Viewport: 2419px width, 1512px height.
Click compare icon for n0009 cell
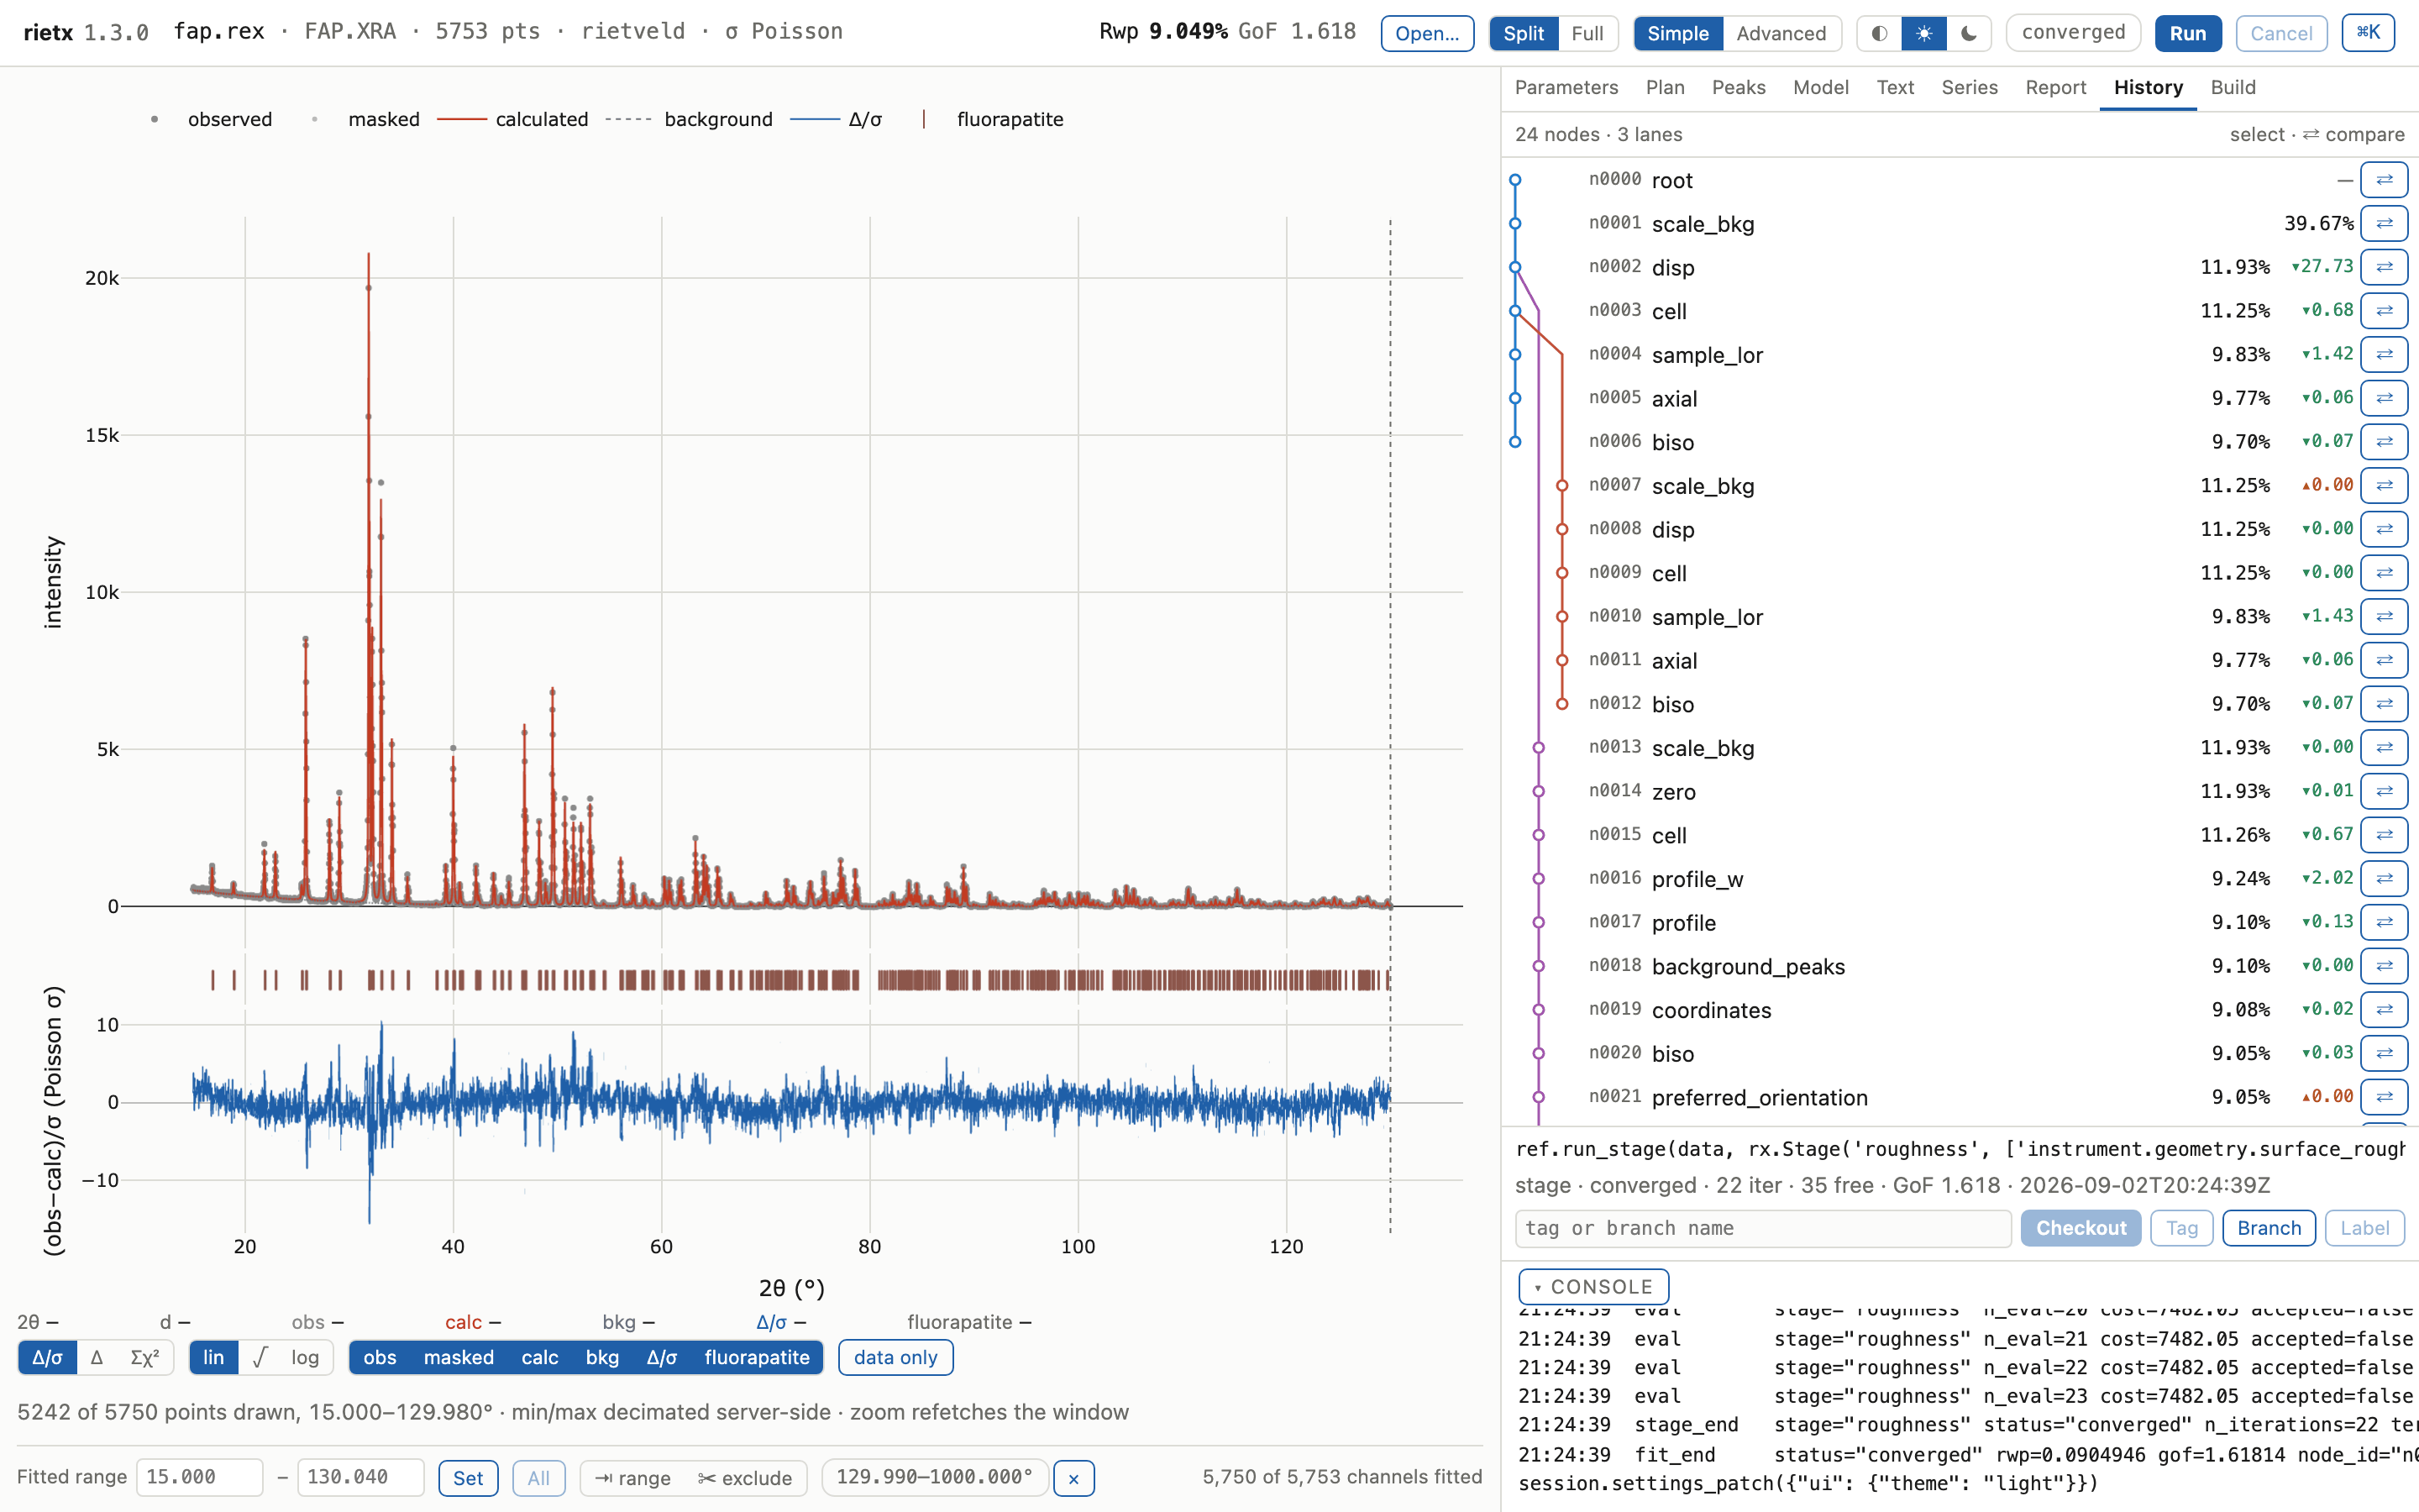coord(2383,573)
